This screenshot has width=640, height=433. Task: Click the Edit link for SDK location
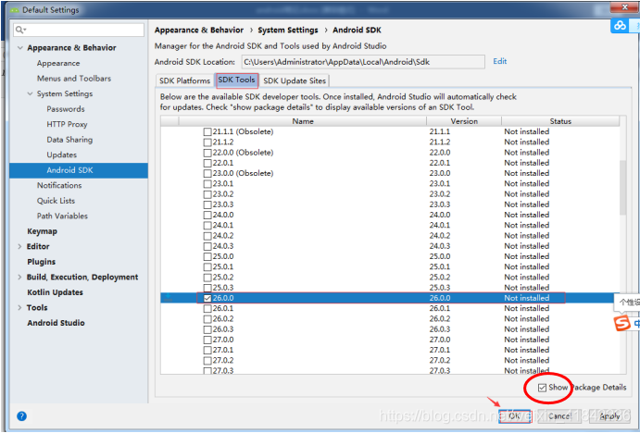tap(499, 61)
